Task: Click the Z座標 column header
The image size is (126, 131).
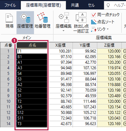Action: click(109, 45)
